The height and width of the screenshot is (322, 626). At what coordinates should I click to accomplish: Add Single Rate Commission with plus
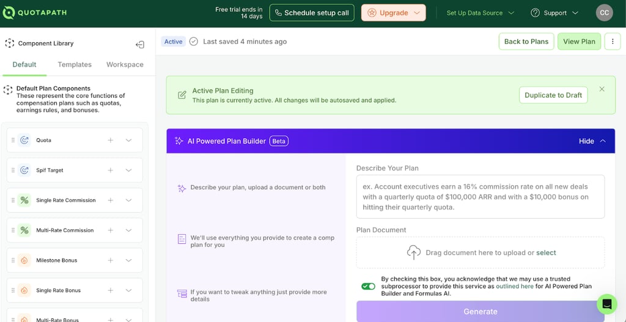pos(111,200)
